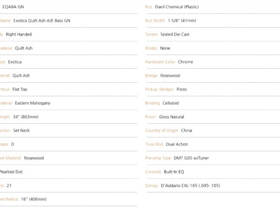Viewport: 280px width, 209px height.
Task: Click the EQABA GN model code
Action: pos(13,7)
